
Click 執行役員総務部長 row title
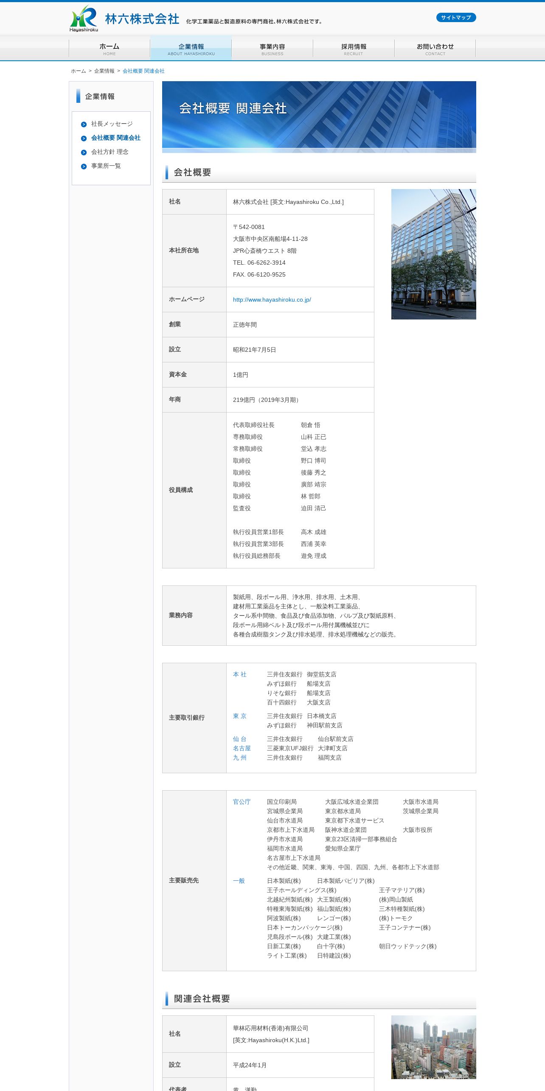tap(257, 556)
